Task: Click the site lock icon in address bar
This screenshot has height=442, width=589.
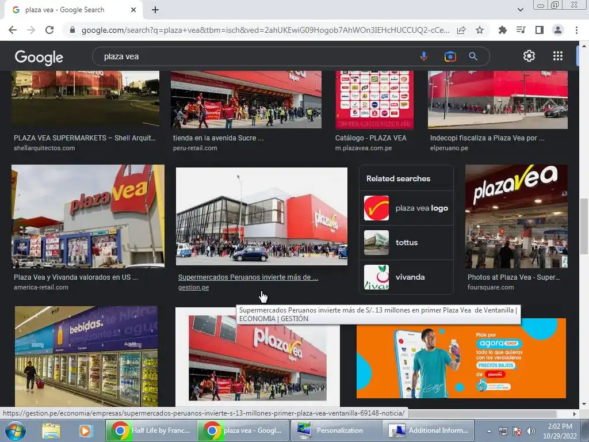Action: [x=72, y=30]
